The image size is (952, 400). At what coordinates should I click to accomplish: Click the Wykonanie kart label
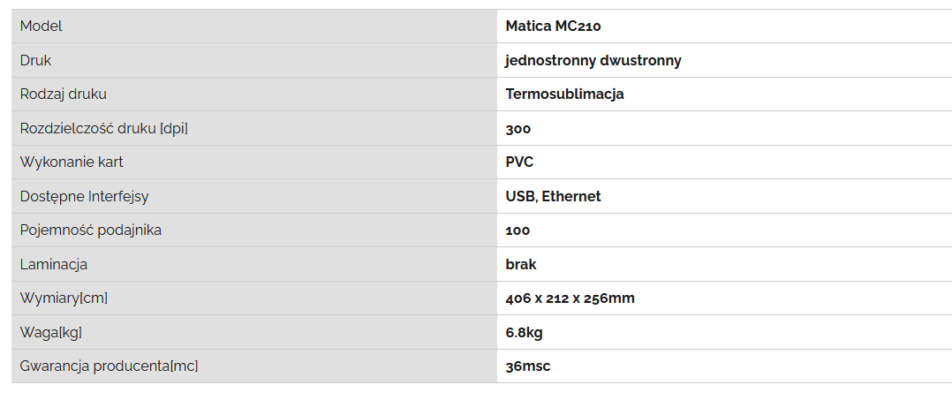72,162
